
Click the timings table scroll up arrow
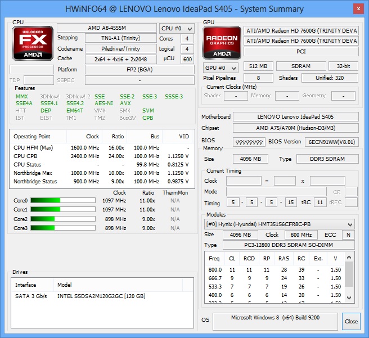point(349,257)
